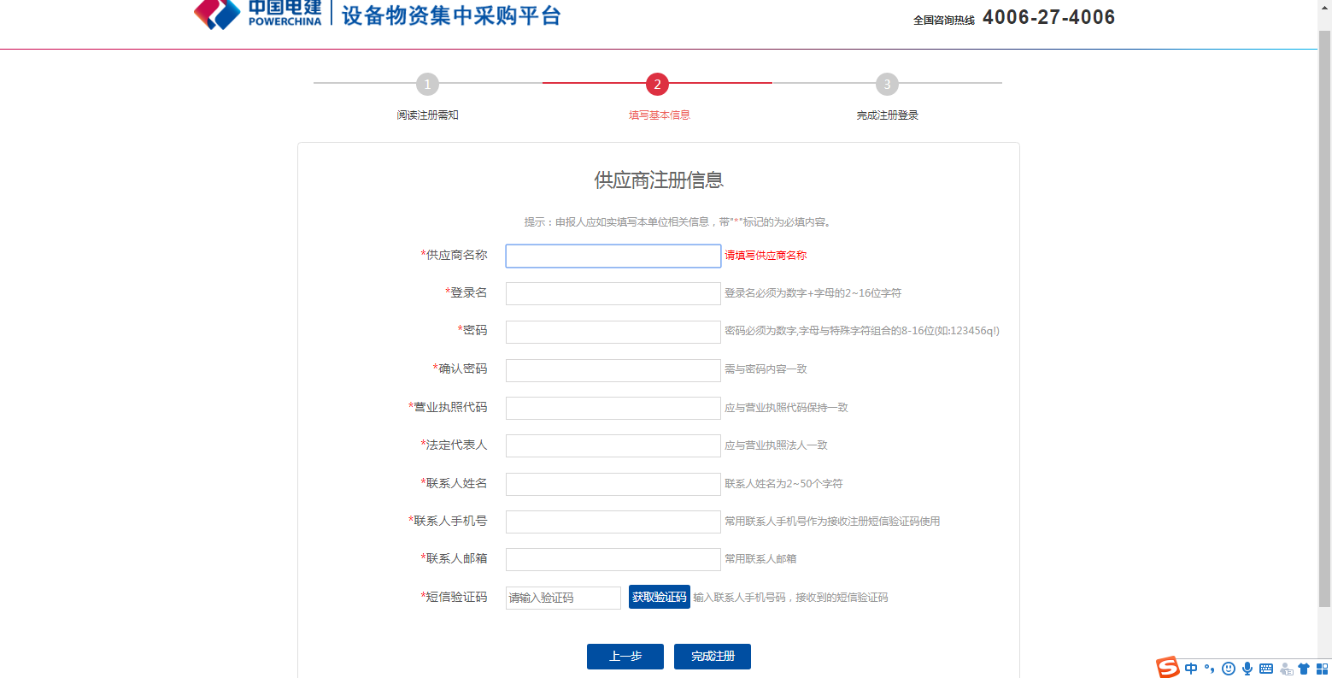This screenshot has width=1332, height=678.
Task: Click the 联系人邮箱 input field
Action: (x=613, y=559)
